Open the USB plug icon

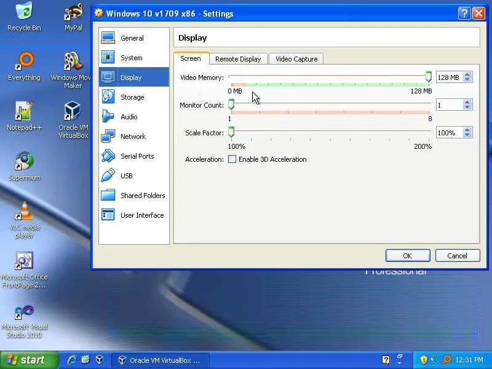click(x=108, y=175)
